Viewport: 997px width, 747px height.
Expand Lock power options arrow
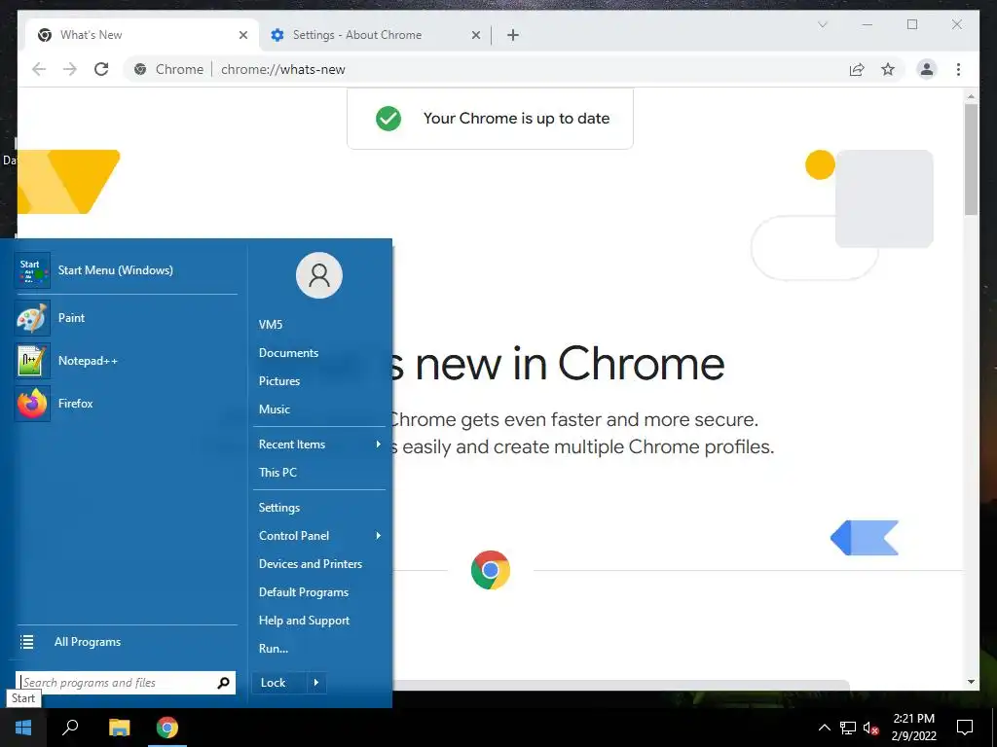click(x=316, y=683)
